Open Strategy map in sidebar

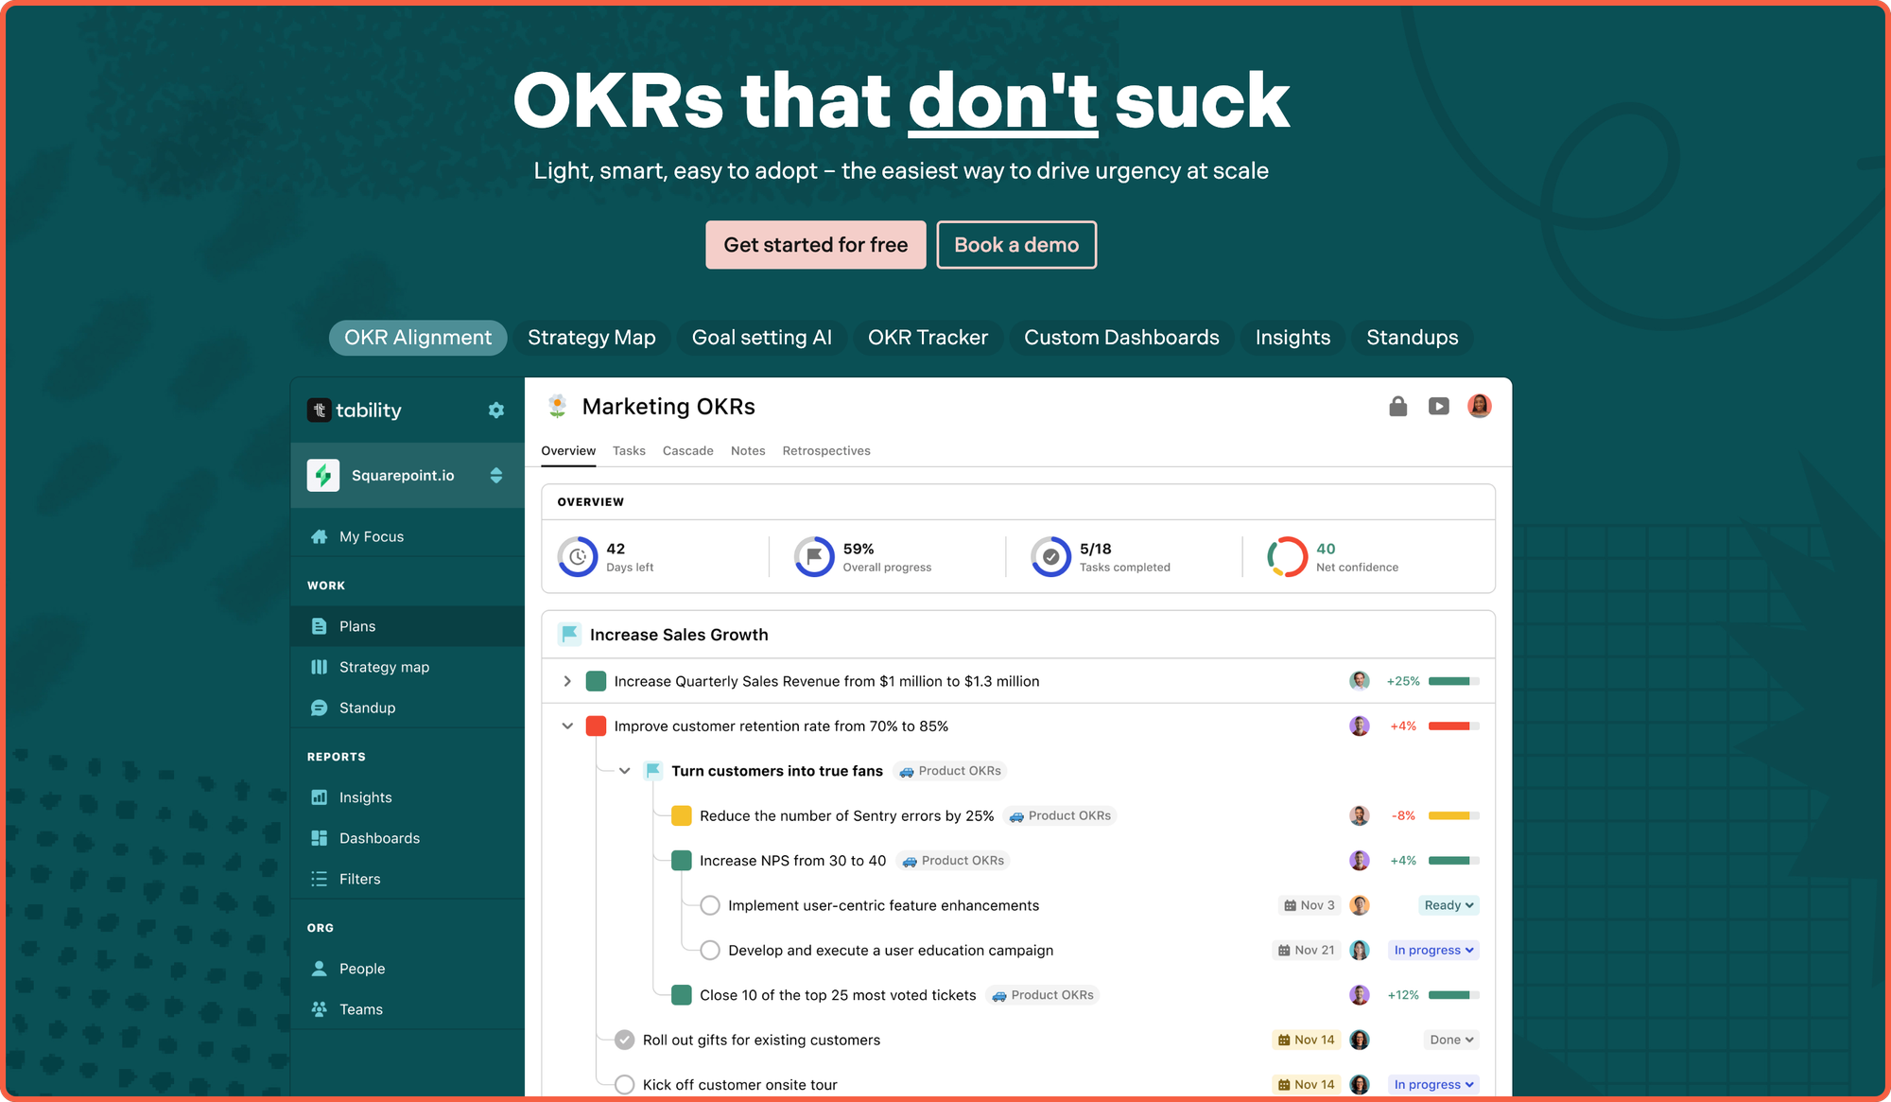(x=384, y=667)
